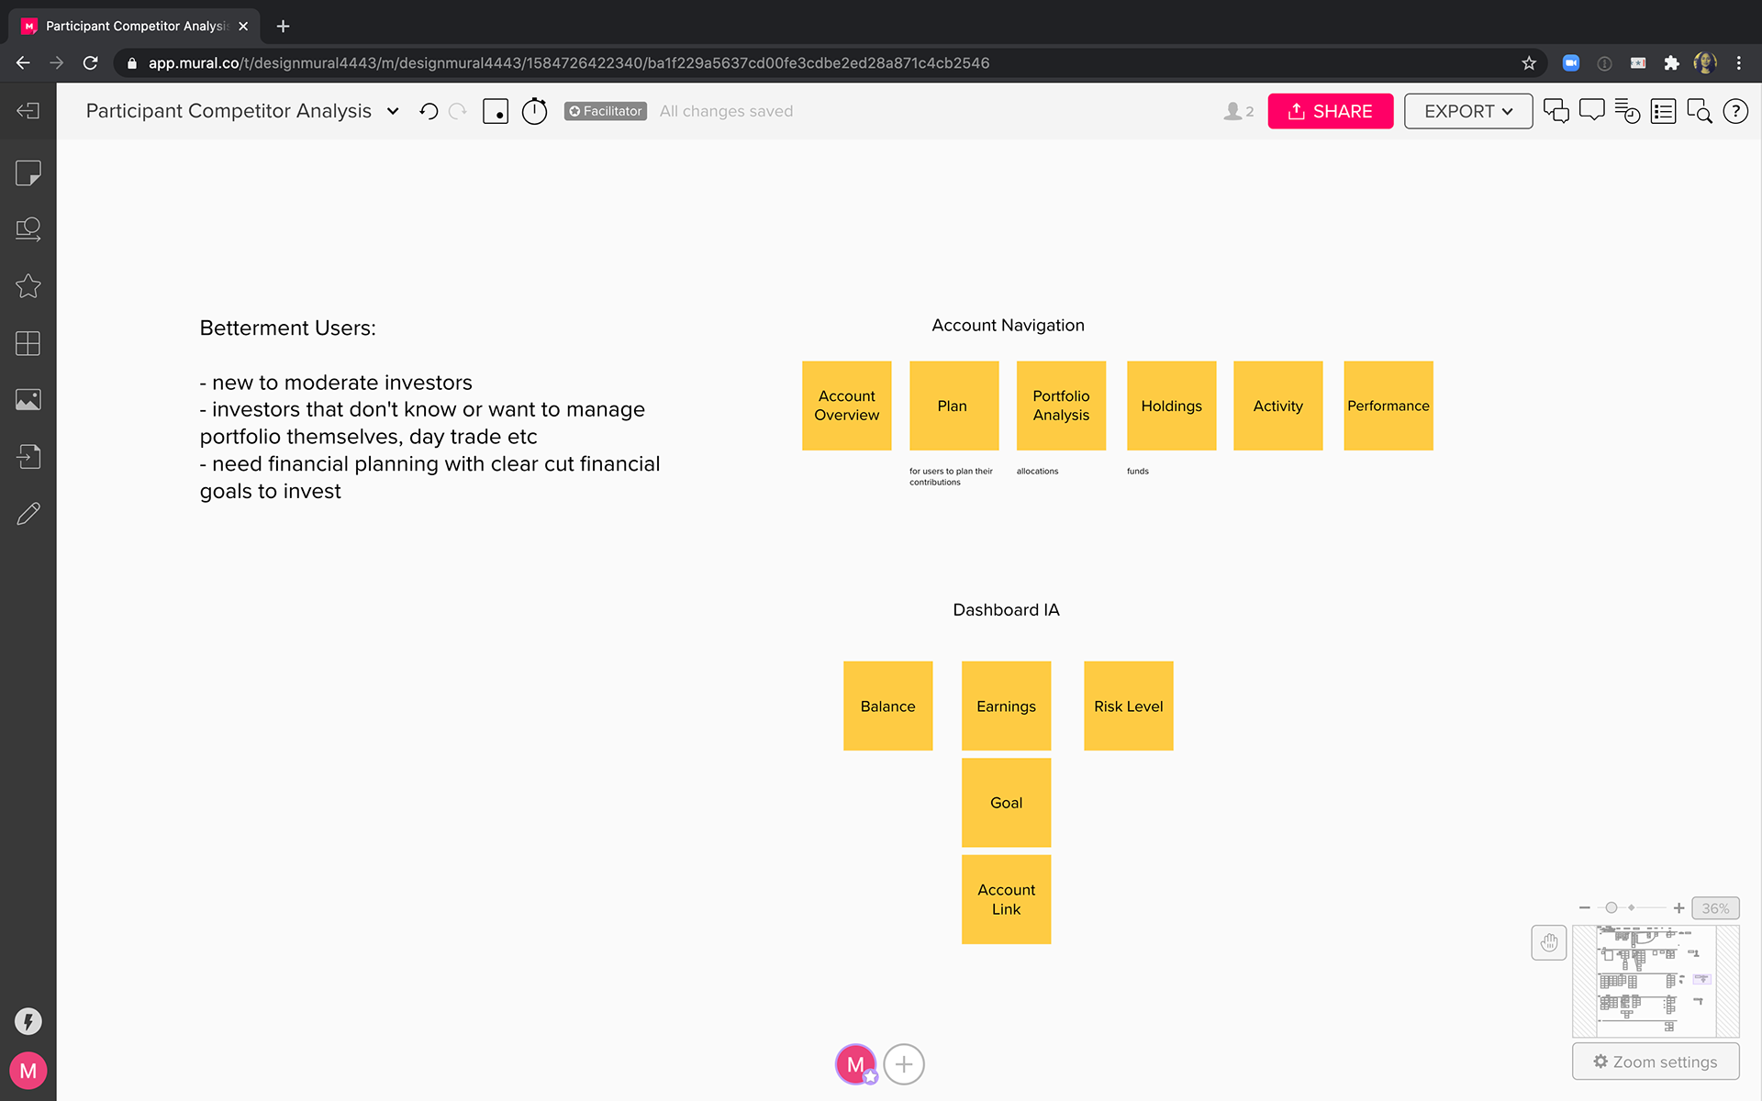
Task: Open the sticky notes tool in sidebar
Action: (x=28, y=173)
